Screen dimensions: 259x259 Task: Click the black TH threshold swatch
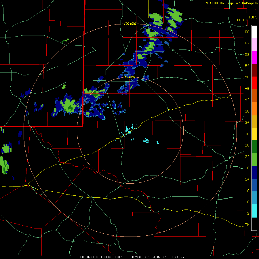click(x=254, y=224)
